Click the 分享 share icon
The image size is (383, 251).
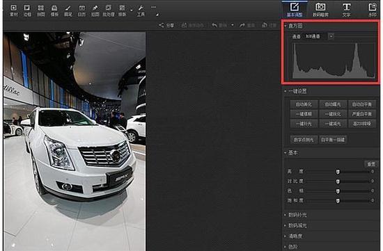(162, 25)
